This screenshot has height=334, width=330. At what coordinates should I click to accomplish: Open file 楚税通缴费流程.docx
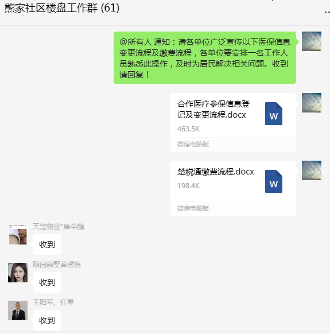coord(233,188)
